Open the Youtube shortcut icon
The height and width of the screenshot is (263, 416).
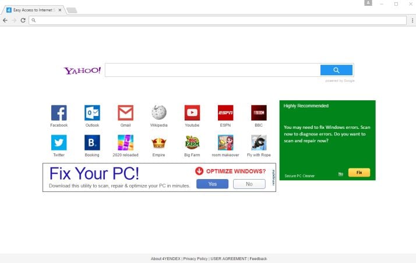tap(192, 113)
